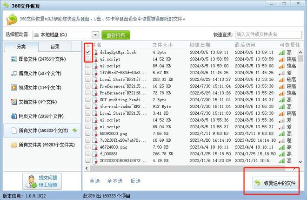Click 恢复选中的文件 button
This screenshot has height=200, width=307.
[x=274, y=183]
